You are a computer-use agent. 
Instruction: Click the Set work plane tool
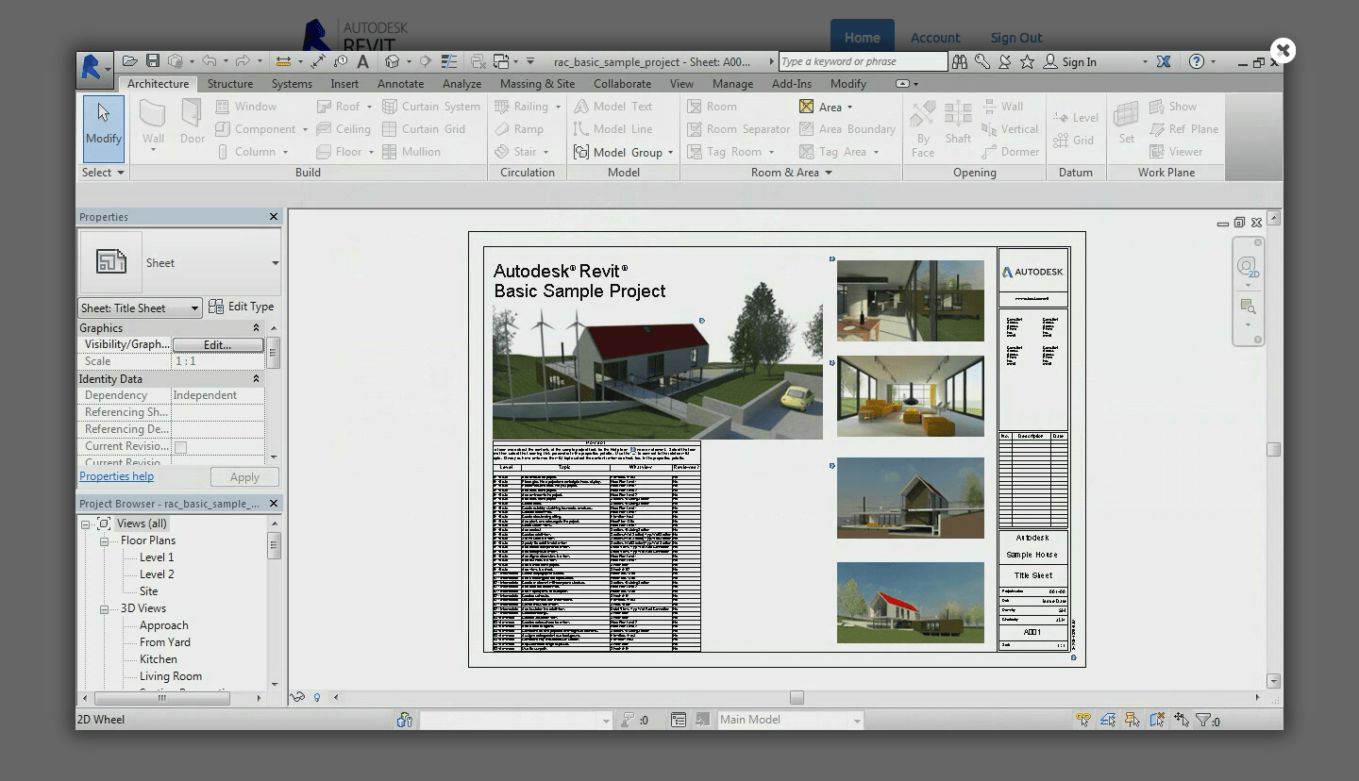(x=1126, y=124)
